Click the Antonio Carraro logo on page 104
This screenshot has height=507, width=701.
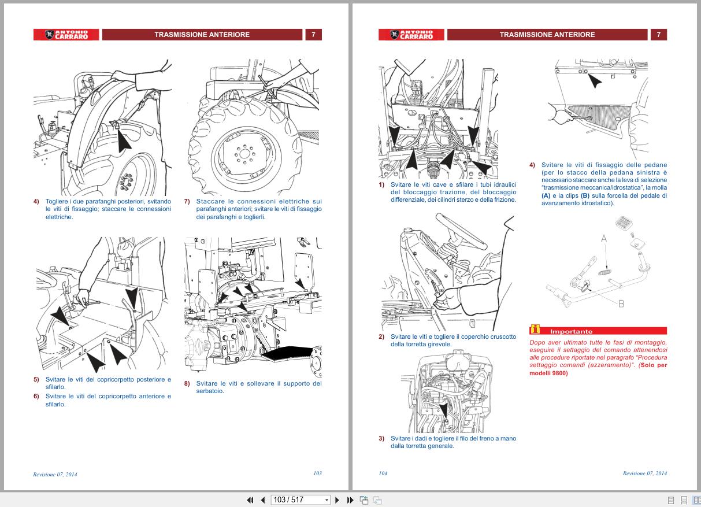(411, 35)
